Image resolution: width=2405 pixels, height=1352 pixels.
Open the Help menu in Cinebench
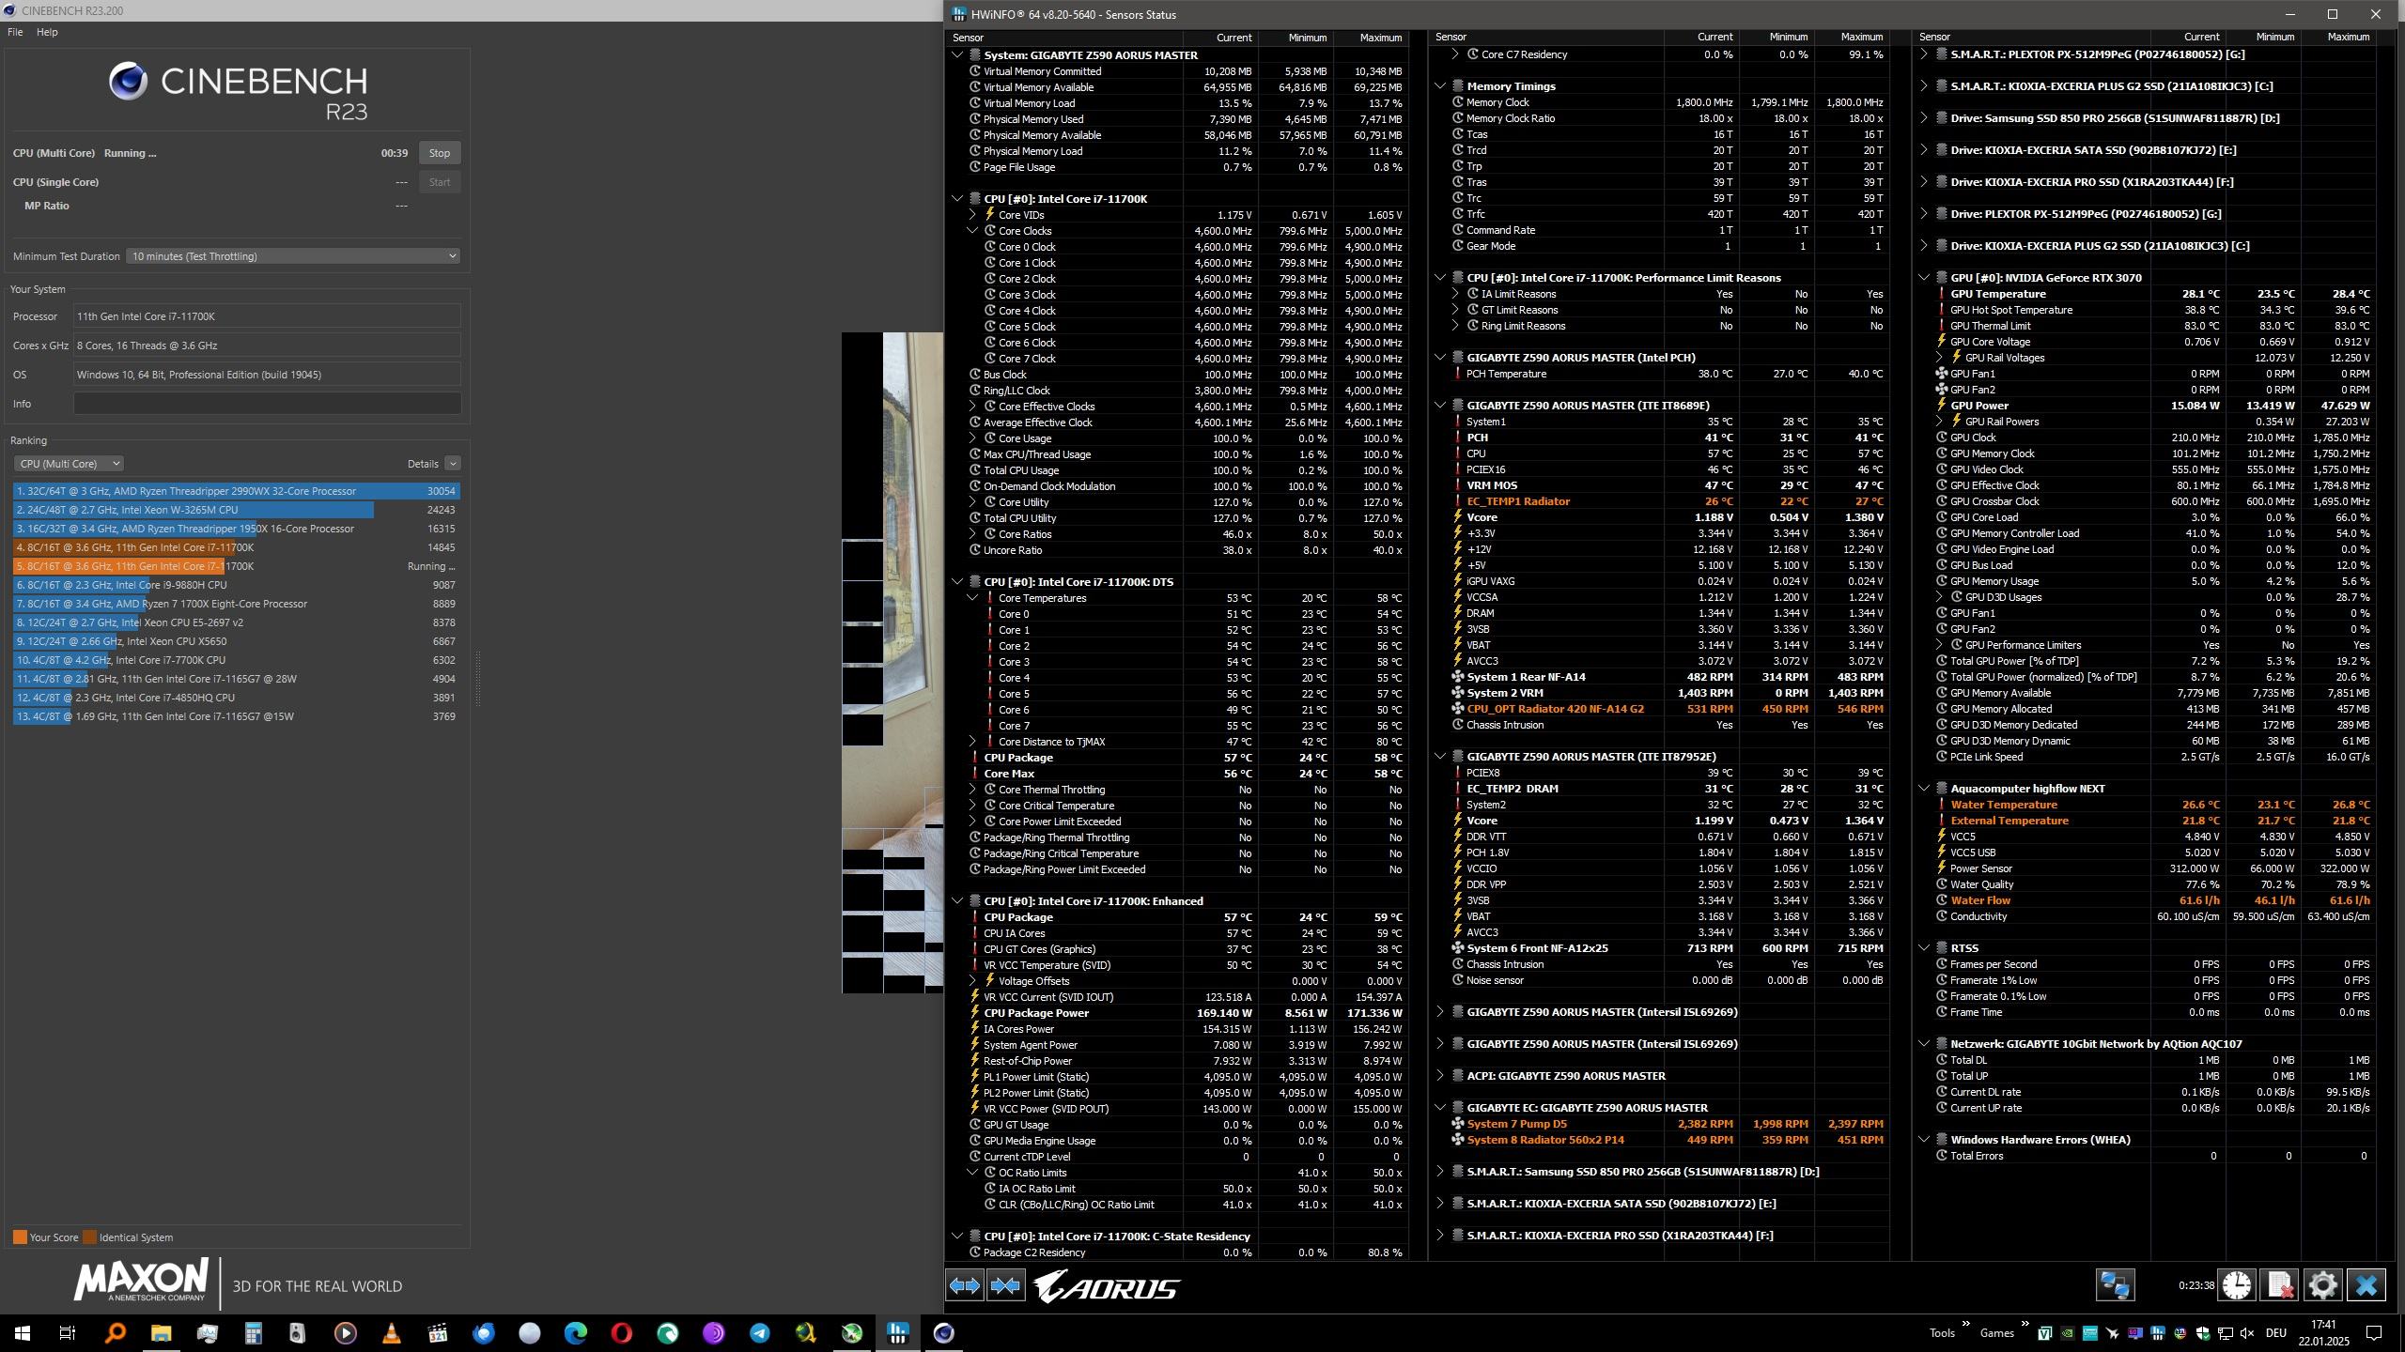(x=47, y=32)
